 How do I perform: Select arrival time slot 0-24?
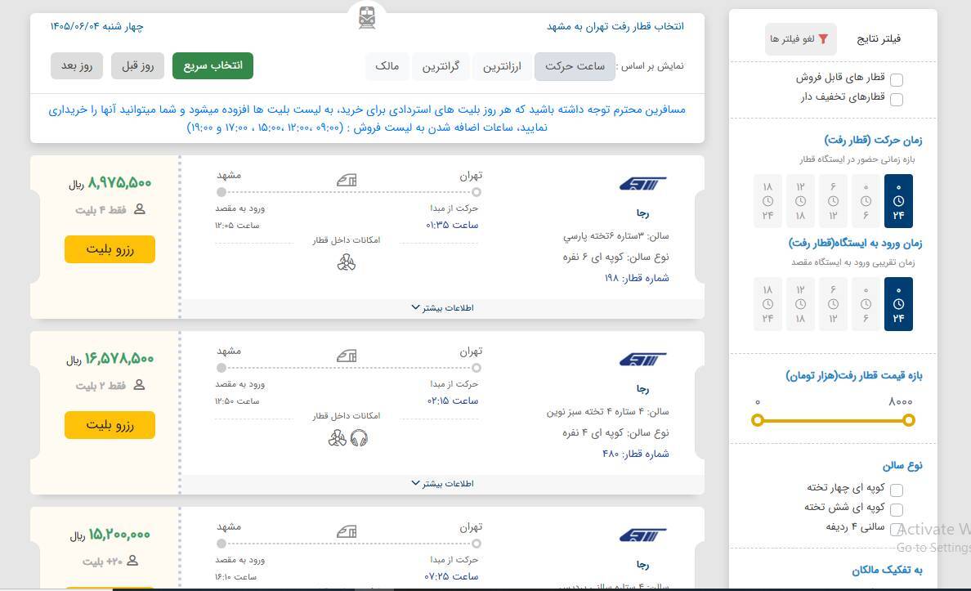[898, 304]
